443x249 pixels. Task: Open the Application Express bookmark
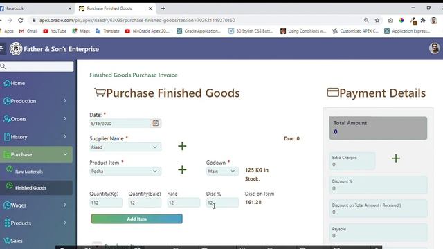pos(407,31)
